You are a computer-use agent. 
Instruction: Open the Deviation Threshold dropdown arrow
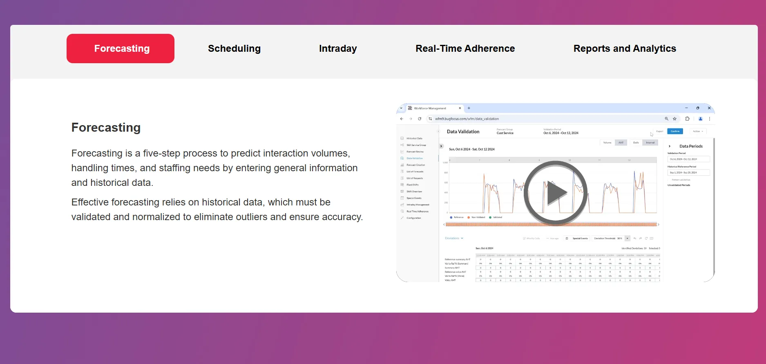click(628, 238)
